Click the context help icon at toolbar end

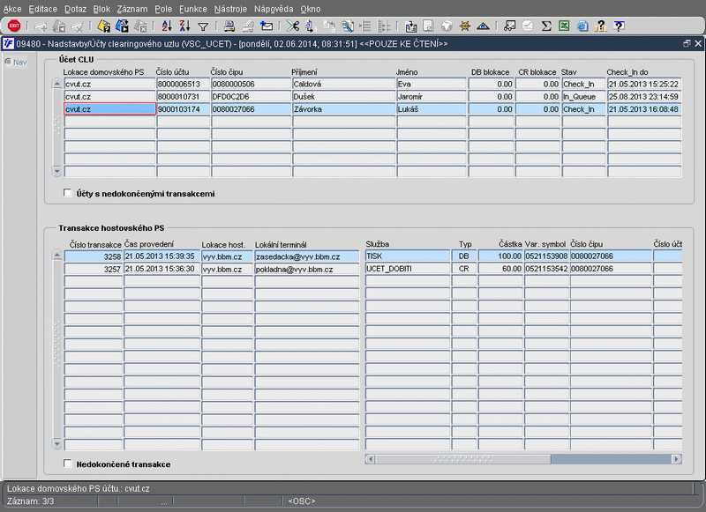pyautogui.click(x=620, y=26)
